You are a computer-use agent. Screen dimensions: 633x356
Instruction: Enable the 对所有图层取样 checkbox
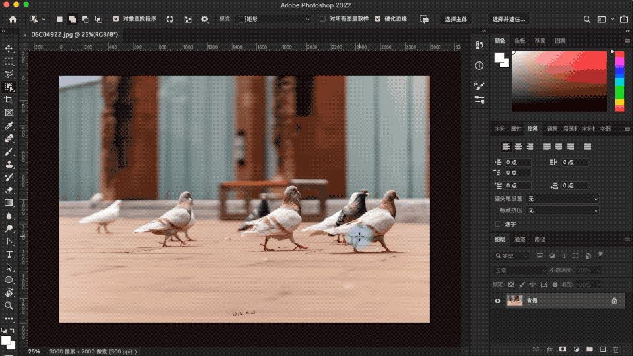coord(323,19)
